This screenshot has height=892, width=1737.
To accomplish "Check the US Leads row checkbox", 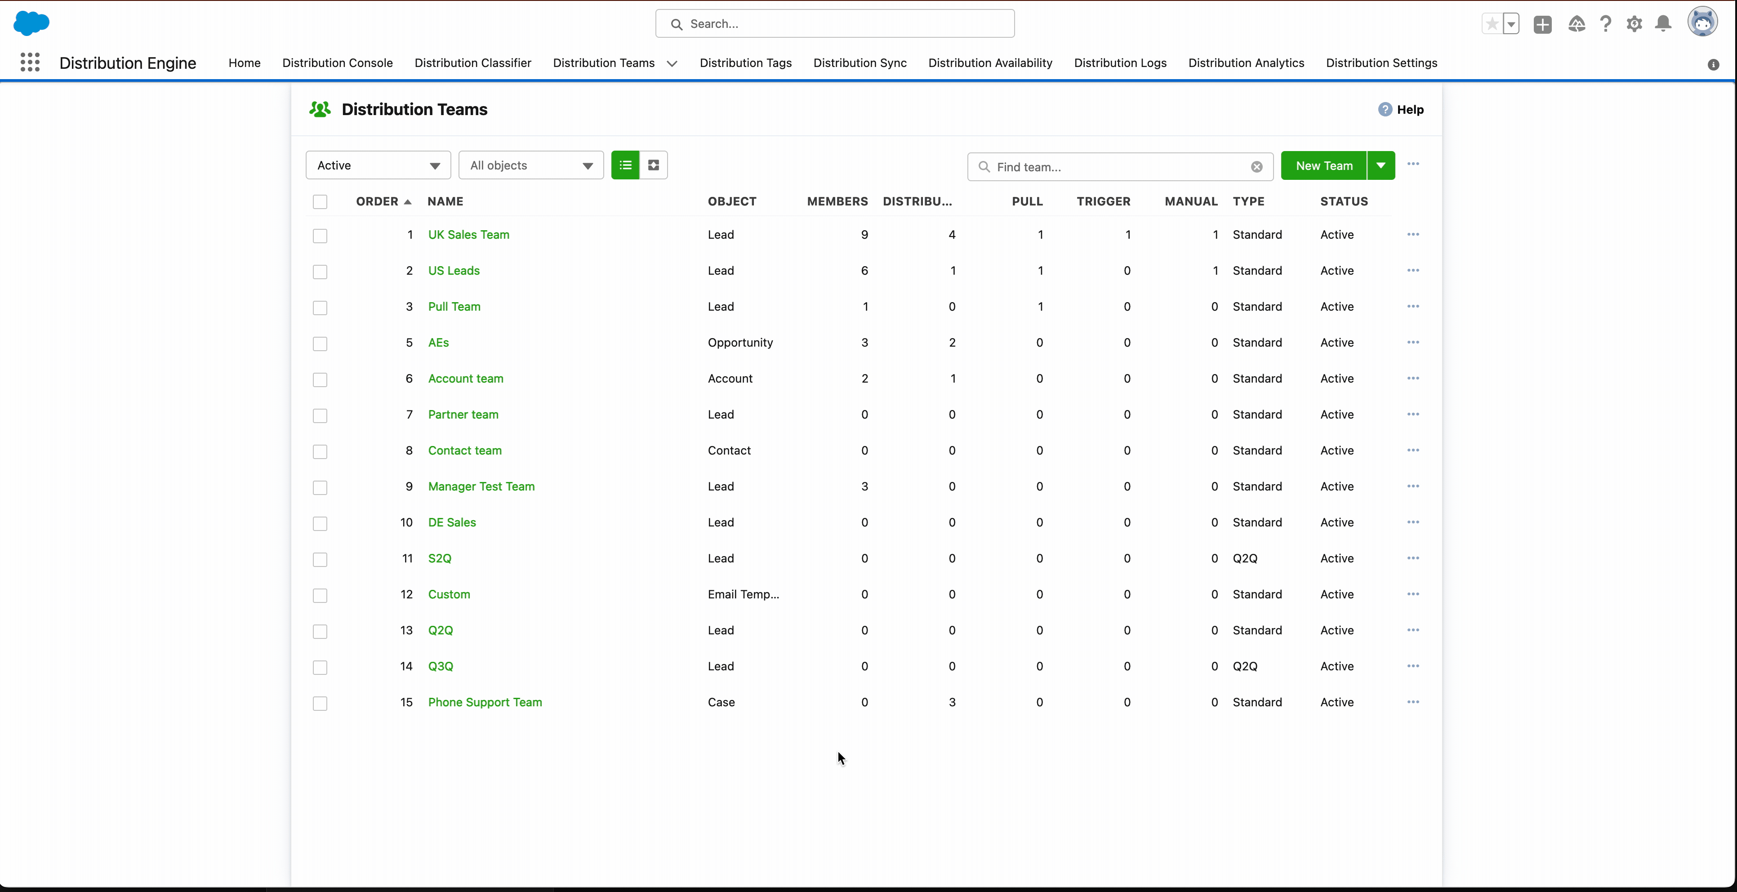I will tap(320, 272).
